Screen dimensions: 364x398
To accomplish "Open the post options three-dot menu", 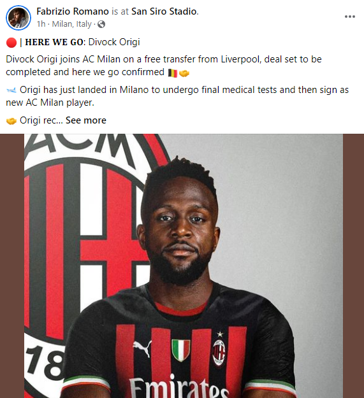I will (x=350, y=17).
